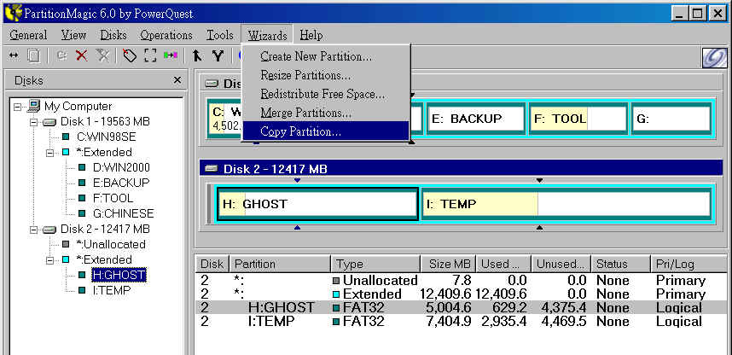Select D:WIN2000 in the disk tree
The image size is (732, 355).
tap(121, 168)
